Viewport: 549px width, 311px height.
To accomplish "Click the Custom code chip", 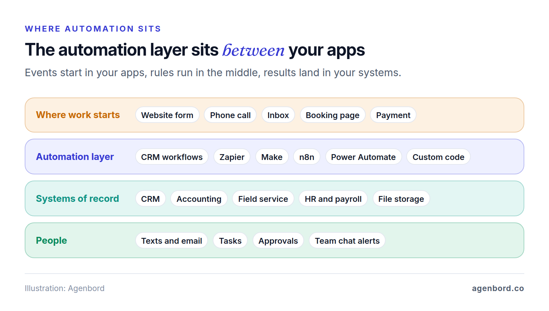I will coord(439,157).
